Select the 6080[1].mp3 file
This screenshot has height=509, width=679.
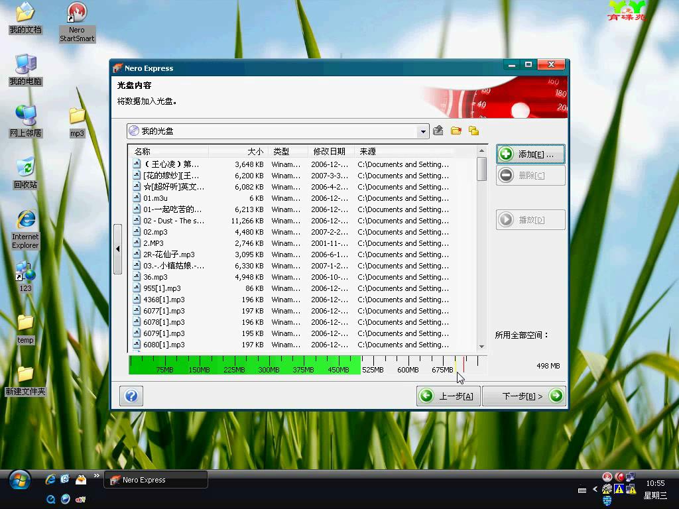point(291,345)
